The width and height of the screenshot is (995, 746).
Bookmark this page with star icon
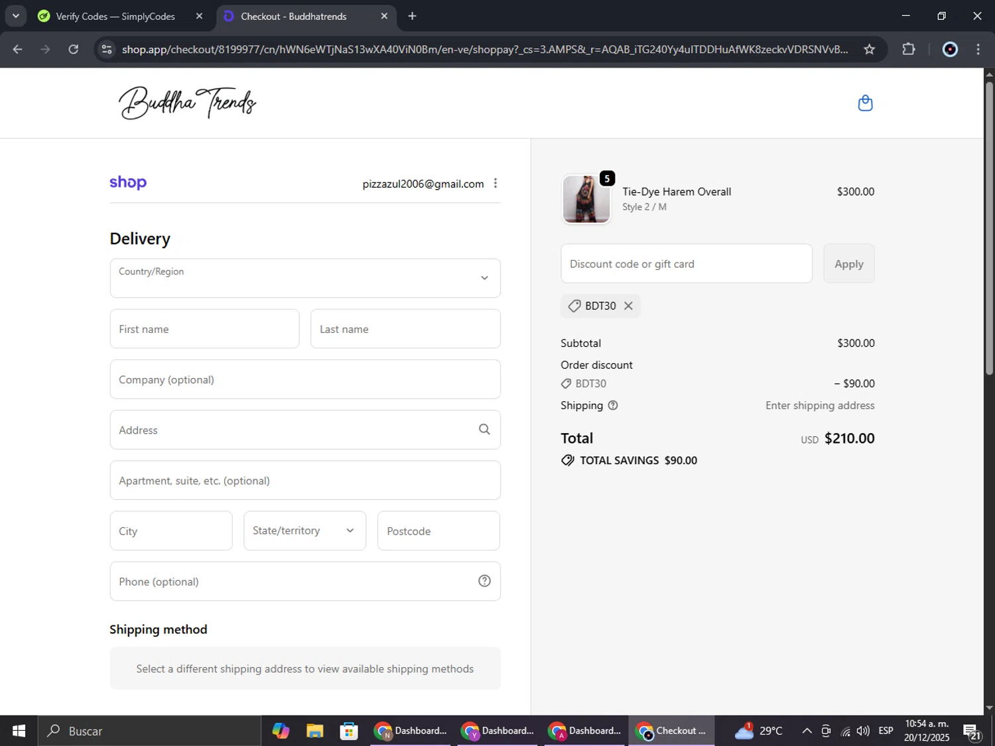click(869, 49)
